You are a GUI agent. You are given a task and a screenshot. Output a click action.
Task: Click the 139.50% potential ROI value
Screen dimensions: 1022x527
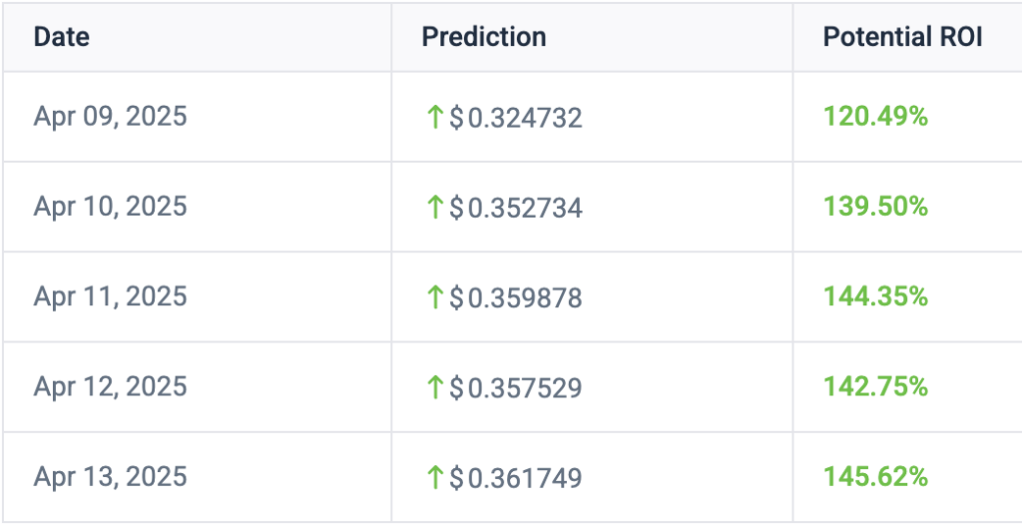pyautogui.click(x=875, y=207)
